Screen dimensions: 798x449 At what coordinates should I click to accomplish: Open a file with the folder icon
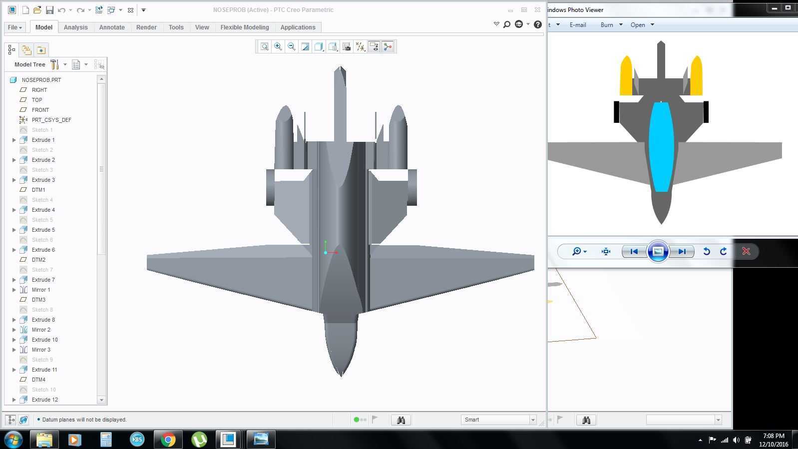37,10
